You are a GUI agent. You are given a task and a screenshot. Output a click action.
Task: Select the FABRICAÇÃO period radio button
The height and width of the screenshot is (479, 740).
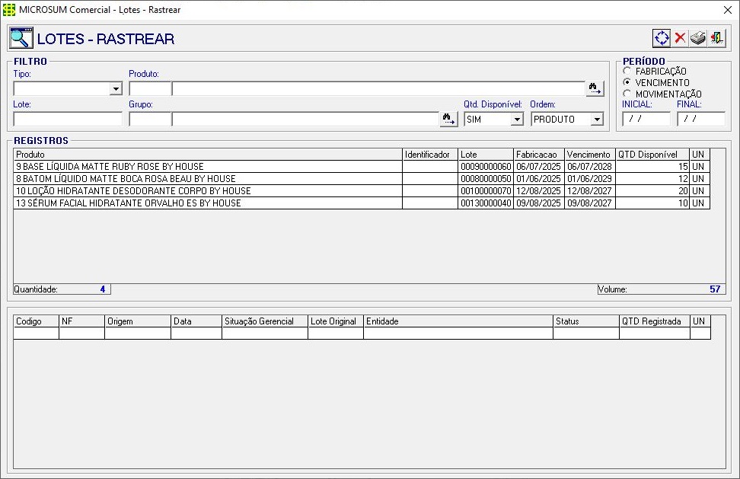(x=627, y=71)
